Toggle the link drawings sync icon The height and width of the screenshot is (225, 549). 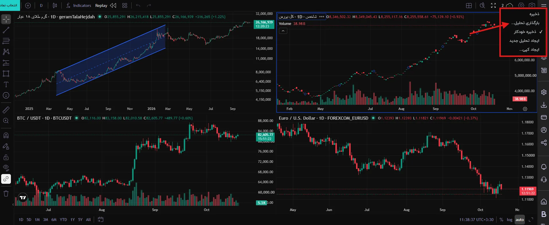[6, 179]
